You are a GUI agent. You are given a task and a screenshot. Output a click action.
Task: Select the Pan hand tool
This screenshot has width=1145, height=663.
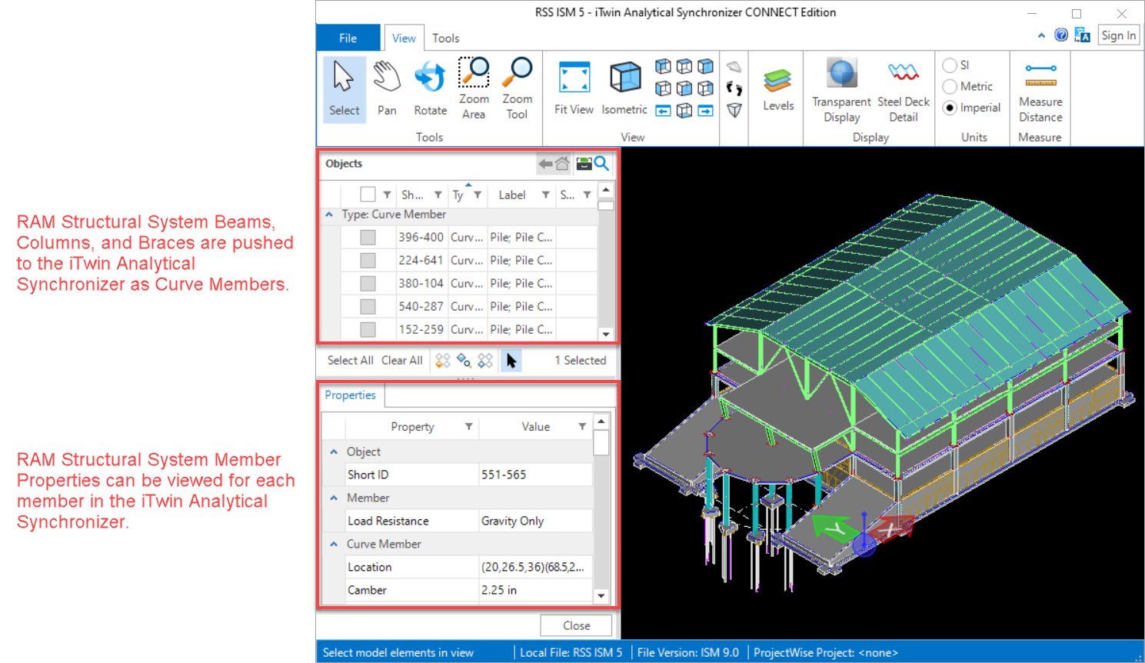tap(387, 88)
